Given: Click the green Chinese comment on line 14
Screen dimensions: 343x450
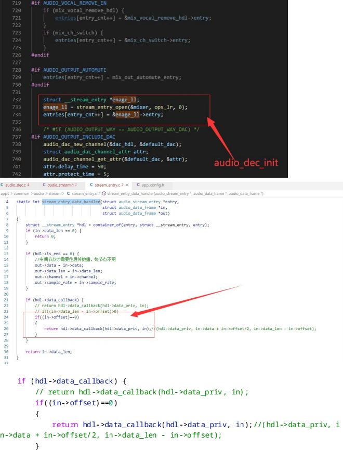Looking at the screenshot, I should tap(75, 259).
